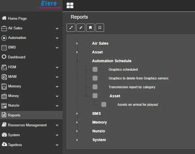Click the Home Page house icon
Viewport: 195px width, 154px height.
tap(4, 18)
